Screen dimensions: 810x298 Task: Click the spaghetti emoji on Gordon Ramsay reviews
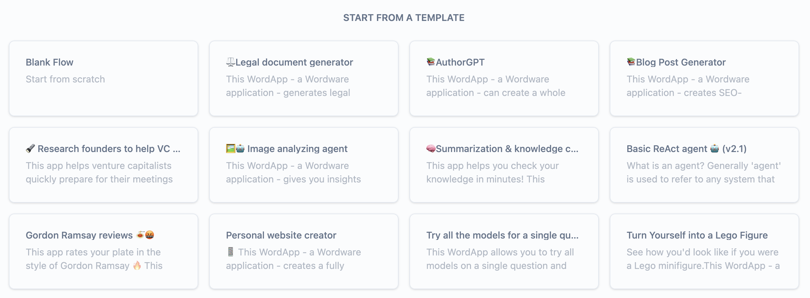tap(139, 235)
